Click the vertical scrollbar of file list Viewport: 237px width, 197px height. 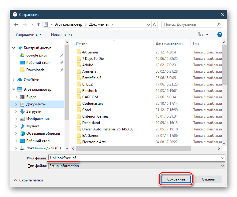tap(224, 65)
